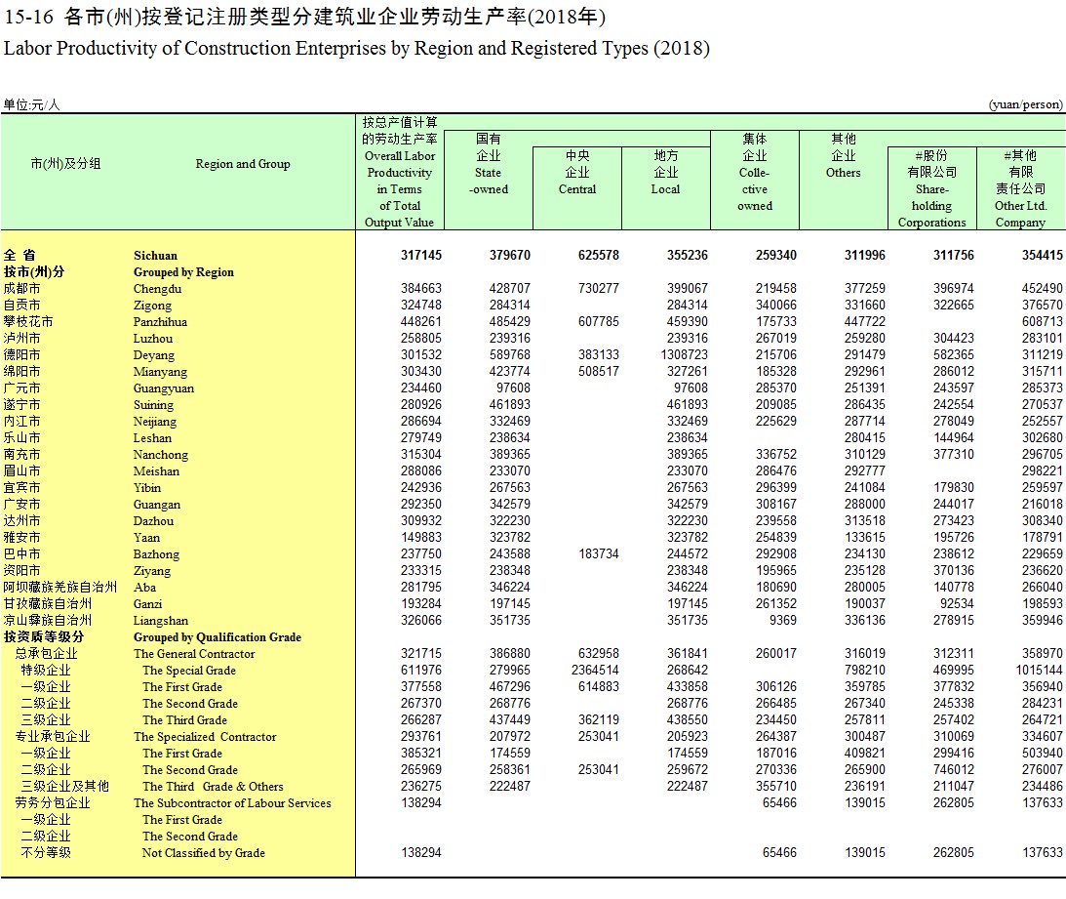The width and height of the screenshot is (1066, 899).
Task: Click Leshan shareholding value 144964
Action: tap(953, 437)
